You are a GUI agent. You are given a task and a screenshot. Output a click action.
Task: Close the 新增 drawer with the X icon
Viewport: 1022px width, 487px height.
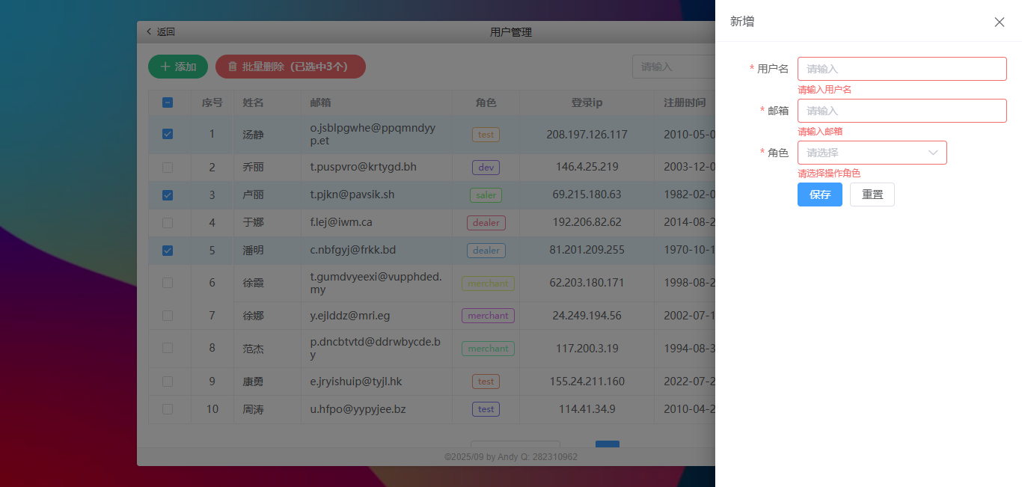click(1000, 22)
